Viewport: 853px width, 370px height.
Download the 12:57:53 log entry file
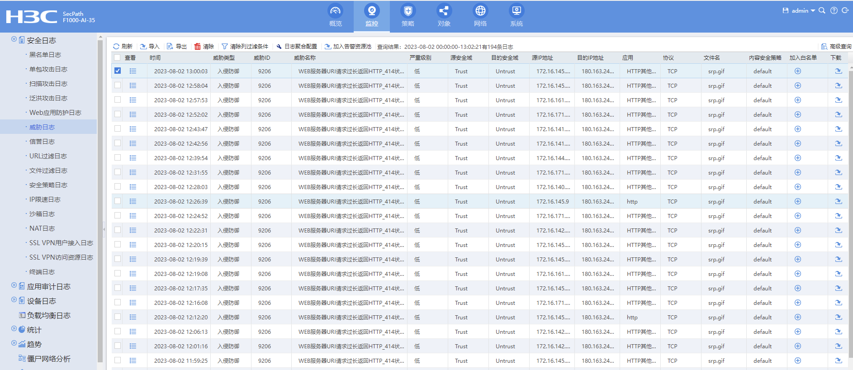(x=838, y=100)
